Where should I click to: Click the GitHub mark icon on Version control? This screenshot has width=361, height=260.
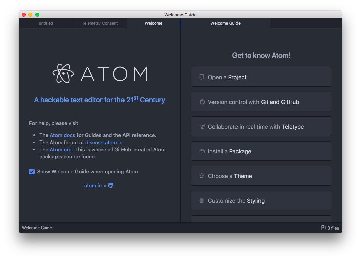202,102
